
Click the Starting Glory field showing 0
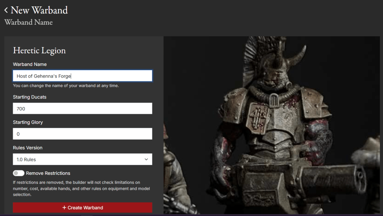click(82, 134)
